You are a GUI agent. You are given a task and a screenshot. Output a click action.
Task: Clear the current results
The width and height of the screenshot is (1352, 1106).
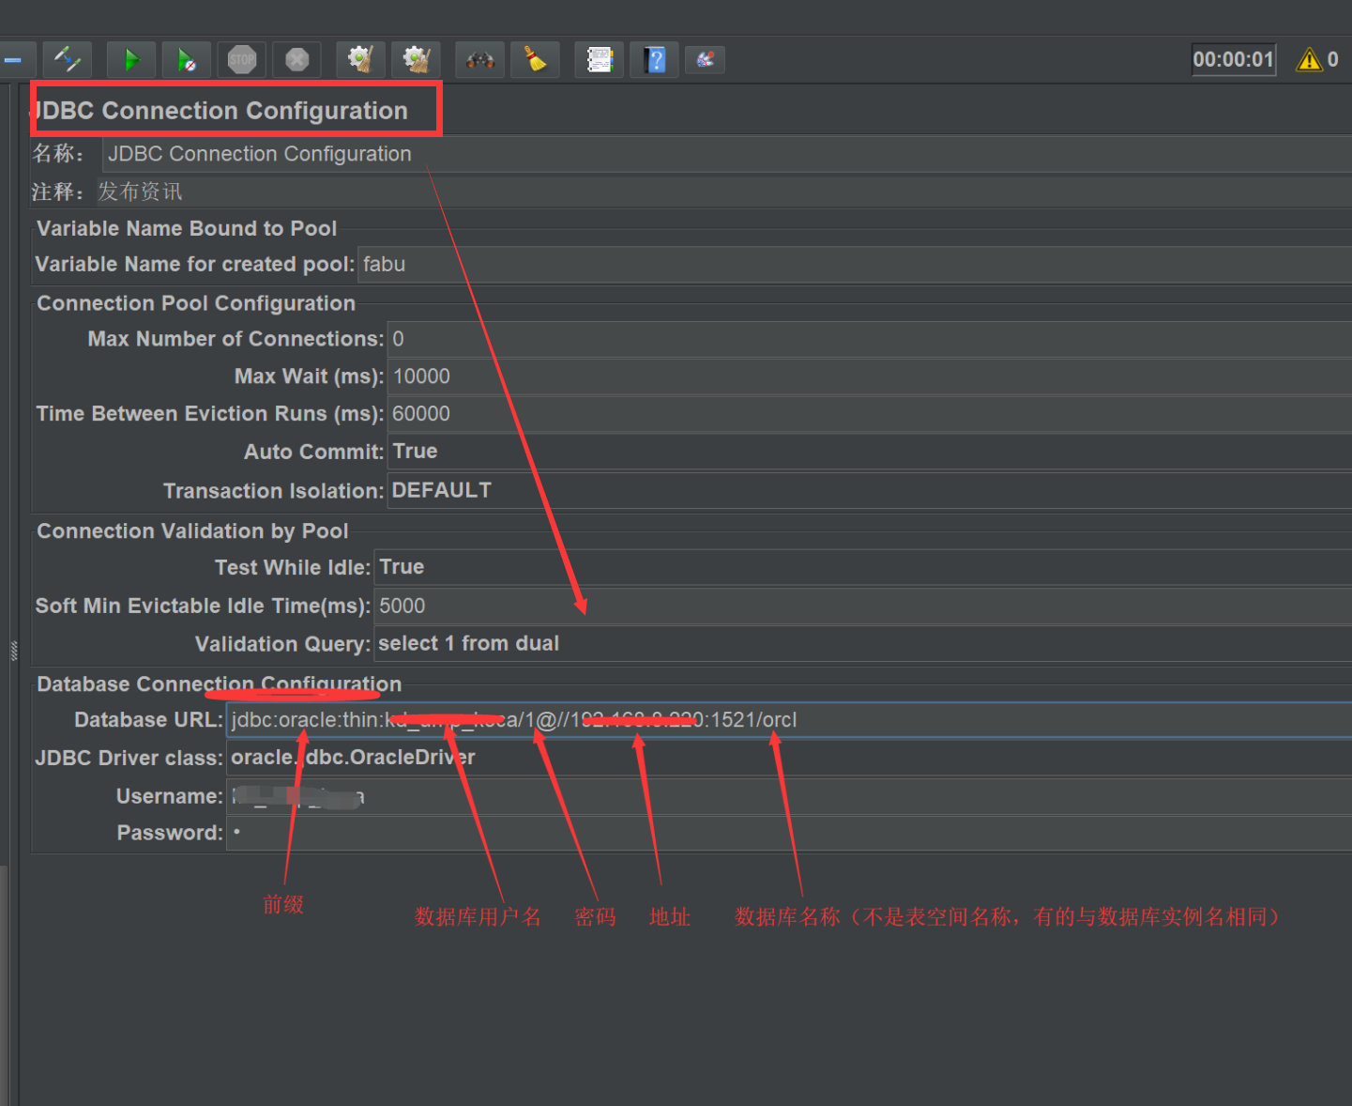(x=360, y=59)
